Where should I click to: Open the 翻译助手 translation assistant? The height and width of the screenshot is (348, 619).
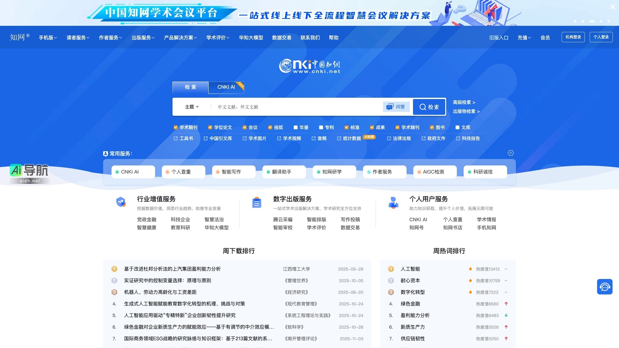tap(283, 172)
